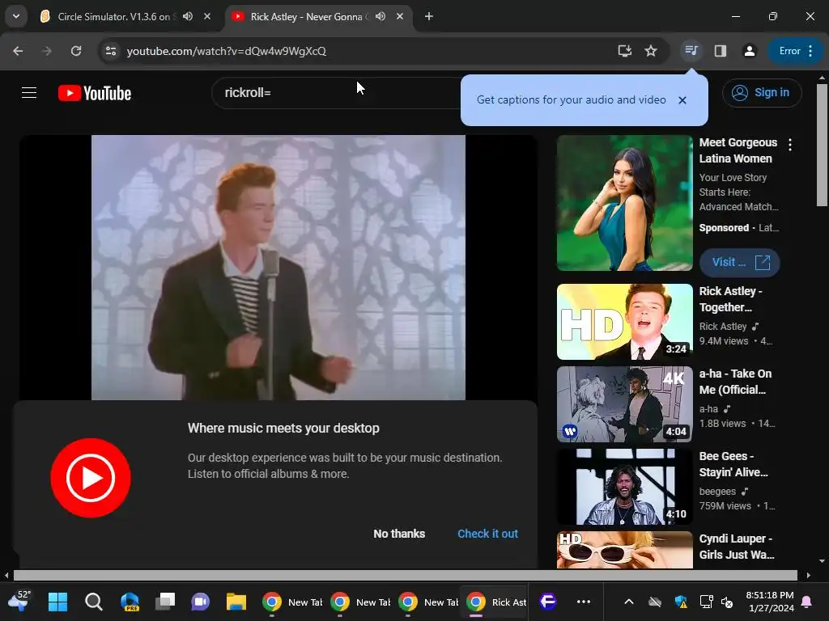Open options menu for sponsored ad
The width and height of the screenshot is (829, 621).
click(x=790, y=145)
